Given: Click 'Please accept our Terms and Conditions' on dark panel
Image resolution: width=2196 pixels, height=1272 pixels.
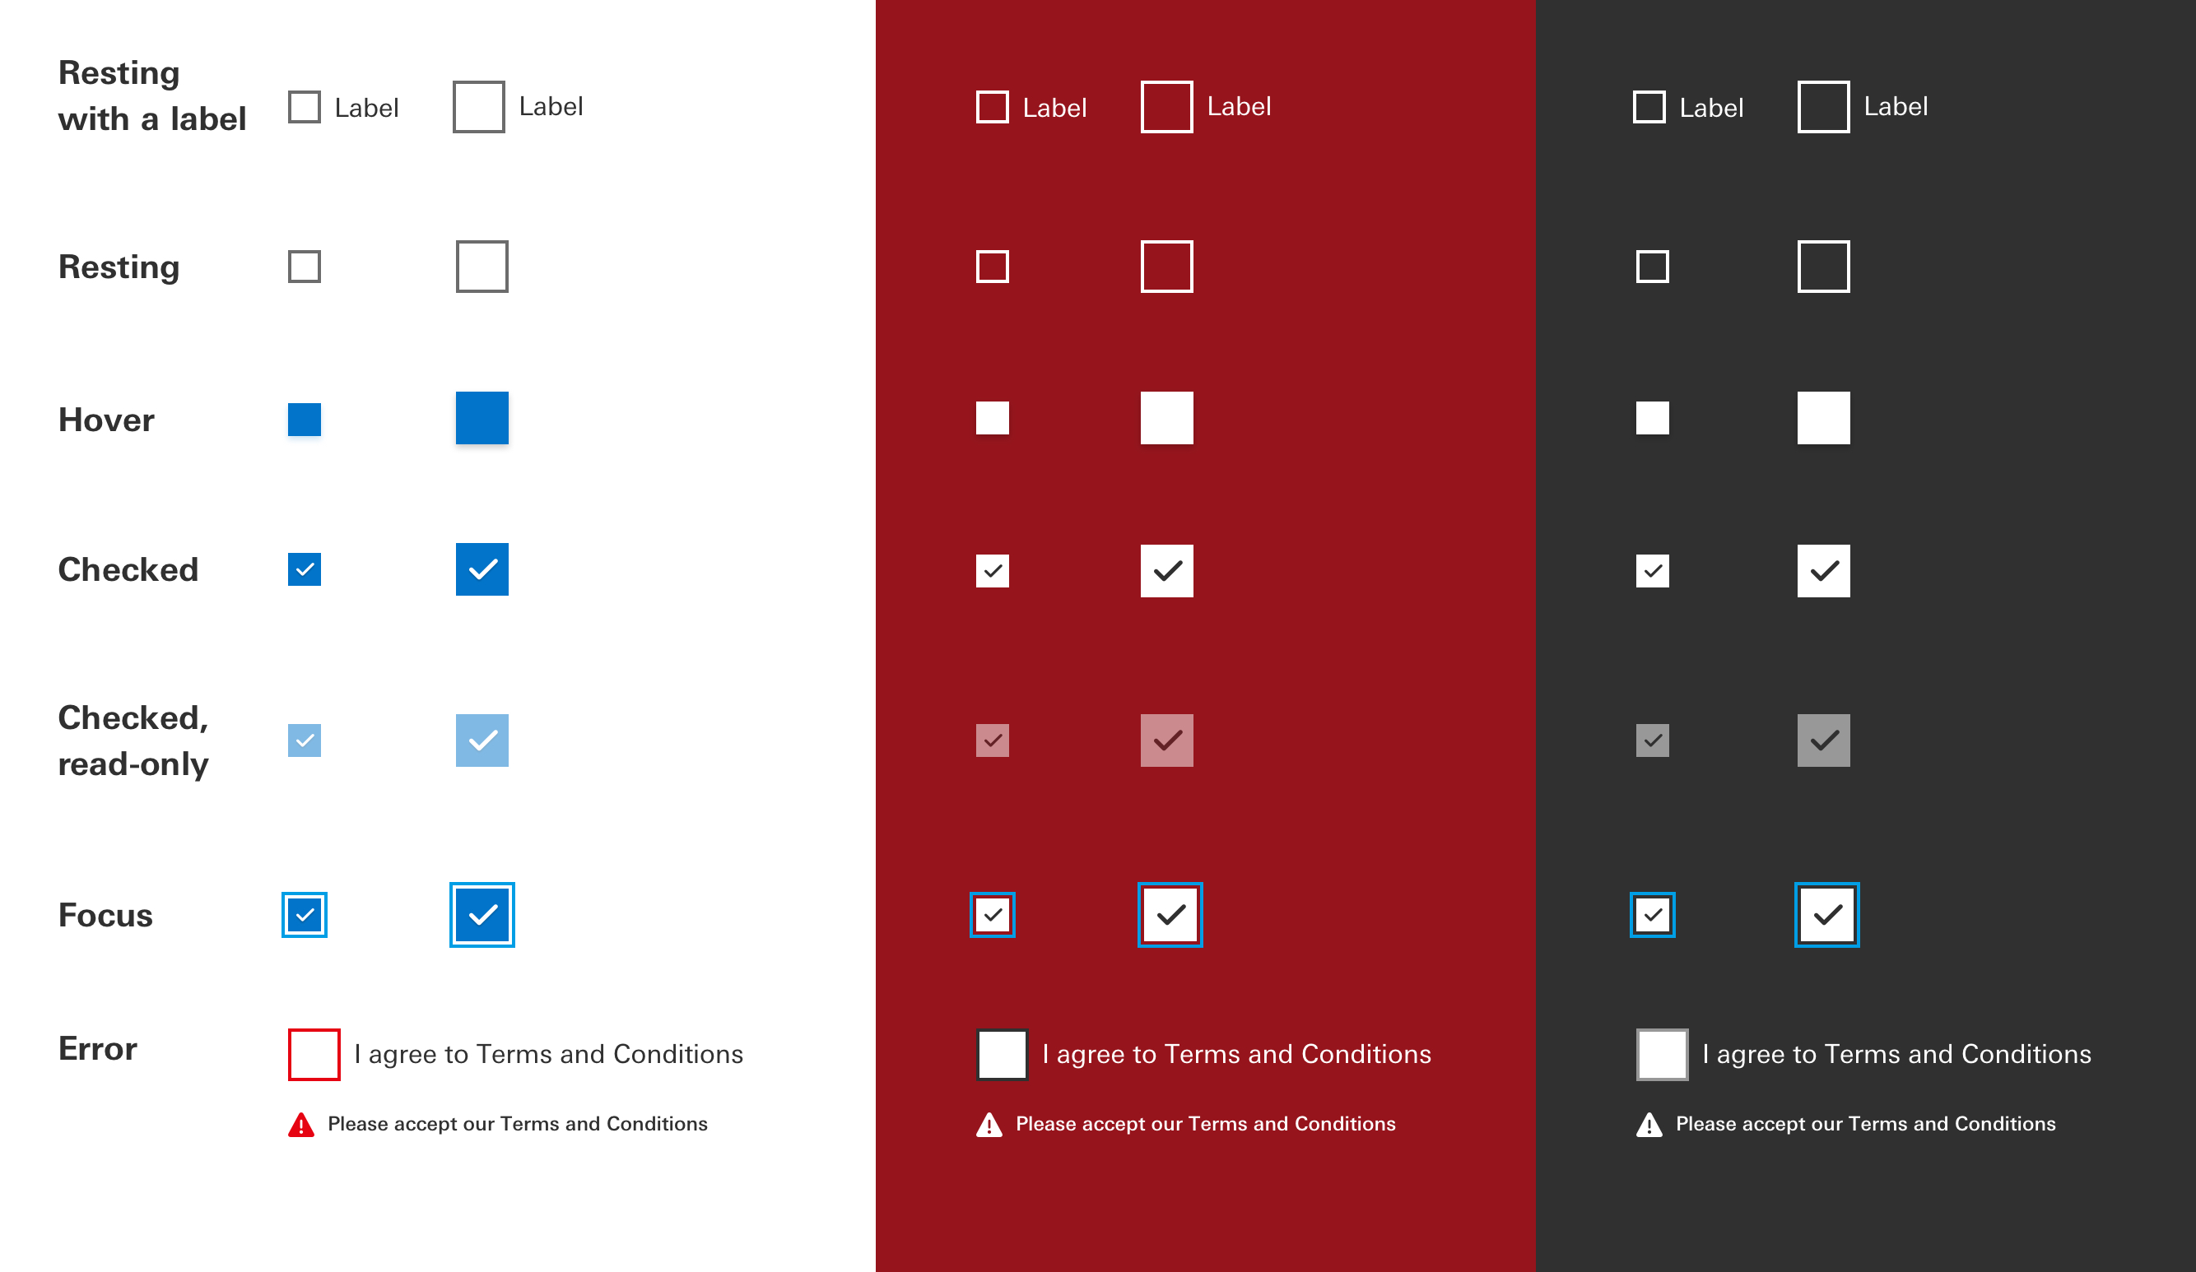Looking at the screenshot, I should [x=1866, y=1124].
